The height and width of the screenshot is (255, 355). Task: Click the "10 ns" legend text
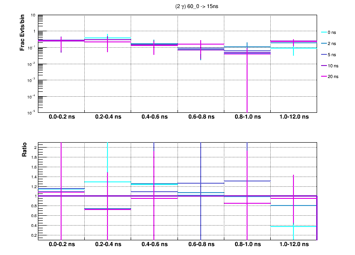tap(333, 66)
